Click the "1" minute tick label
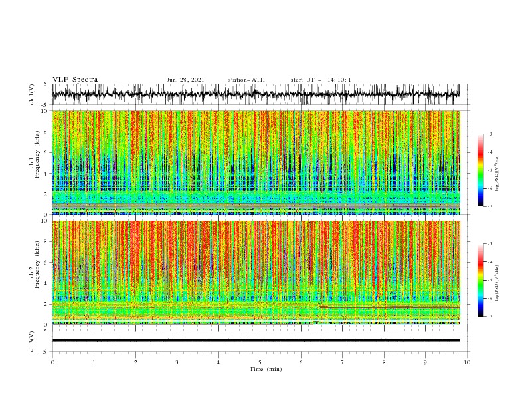Viewport: 526px width, 407px height. [x=94, y=362]
